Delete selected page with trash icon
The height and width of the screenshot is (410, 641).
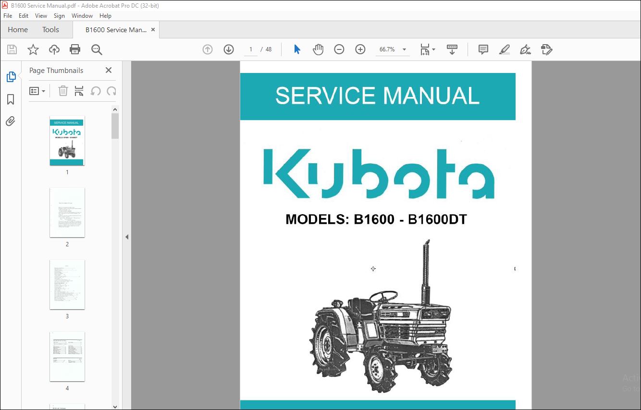[63, 91]
